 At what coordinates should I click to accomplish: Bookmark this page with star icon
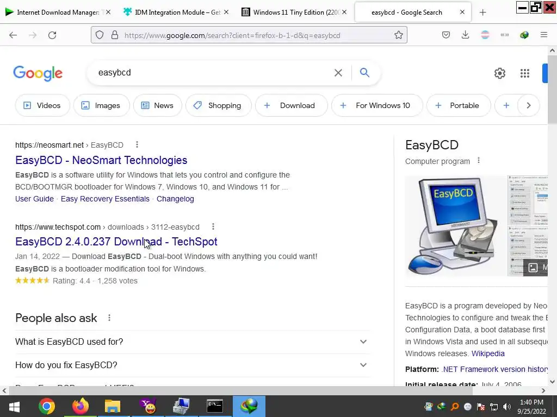pos(399,35)
